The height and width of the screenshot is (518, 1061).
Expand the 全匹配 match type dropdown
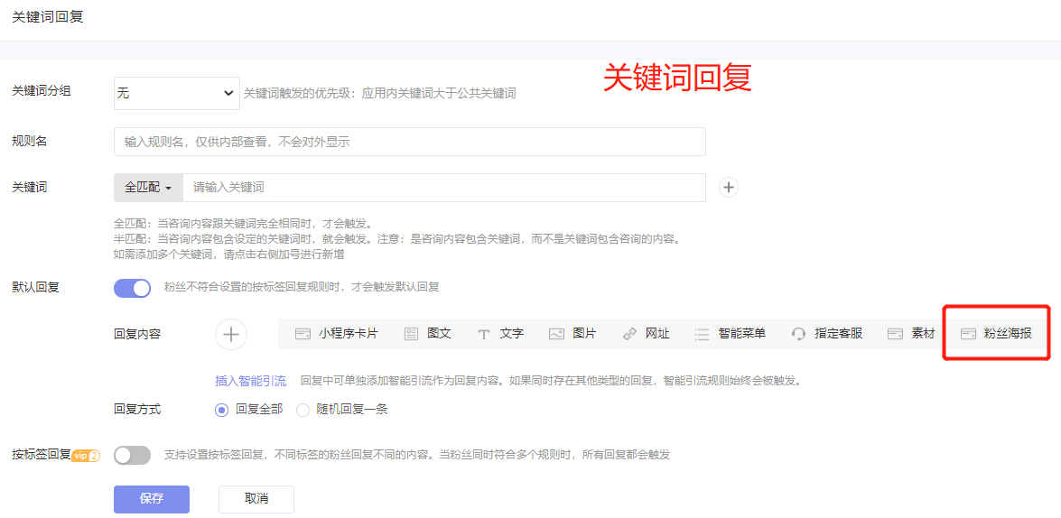(148, 188)
